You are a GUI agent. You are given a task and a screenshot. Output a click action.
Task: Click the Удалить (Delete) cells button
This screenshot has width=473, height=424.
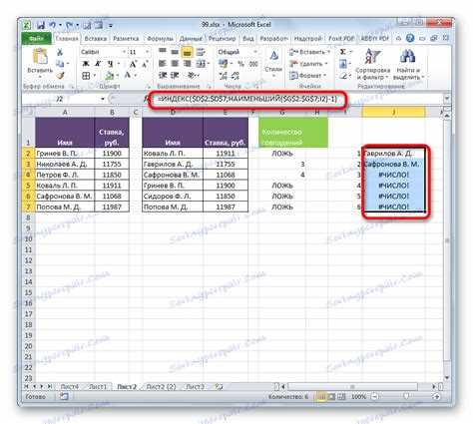coord(308,64)
